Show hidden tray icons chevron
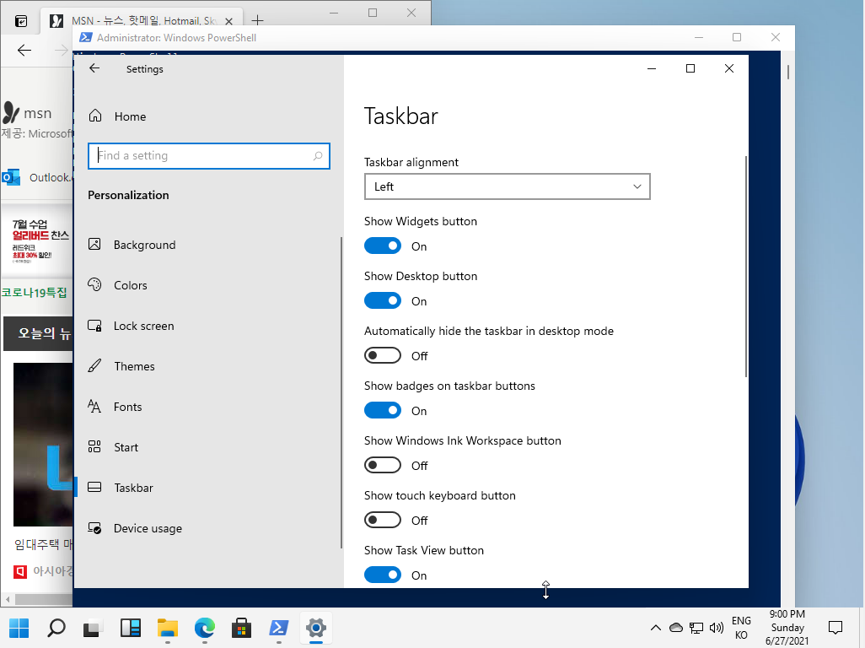The width and height of the screenshot is (865, 648). [655, 628]
